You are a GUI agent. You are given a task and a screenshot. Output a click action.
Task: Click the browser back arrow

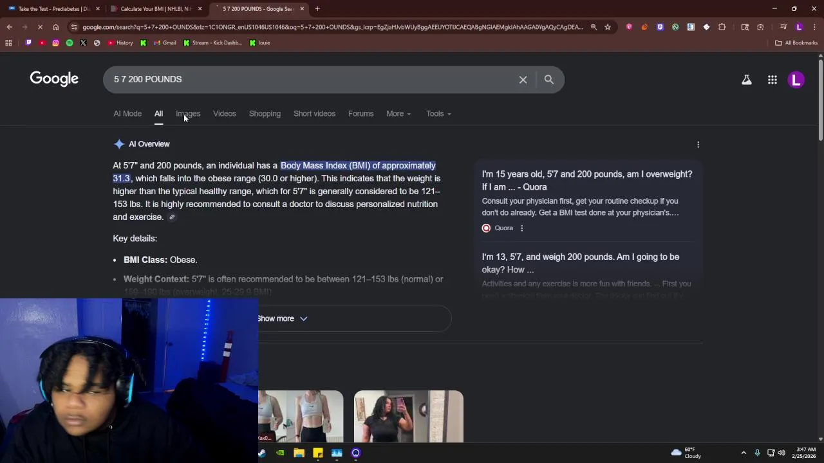(9, 27)
